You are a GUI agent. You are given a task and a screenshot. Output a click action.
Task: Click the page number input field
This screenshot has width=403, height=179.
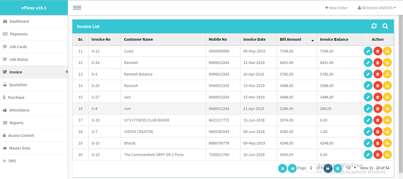[311, 168]
